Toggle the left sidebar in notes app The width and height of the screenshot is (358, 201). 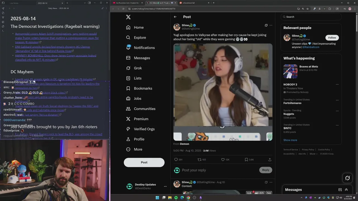[x=3, y=3]
